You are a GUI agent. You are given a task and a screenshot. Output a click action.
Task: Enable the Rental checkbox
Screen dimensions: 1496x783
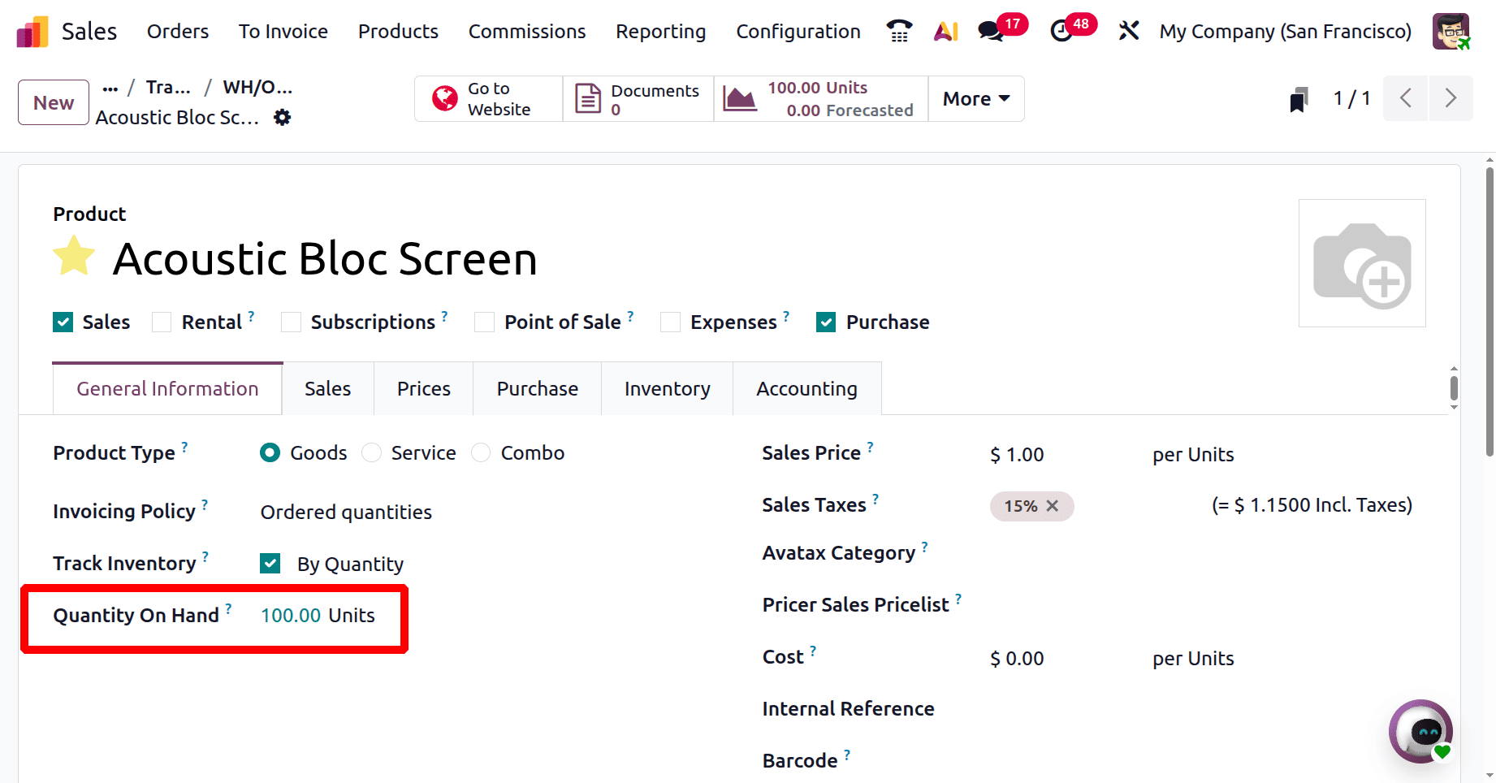tap(162, 322)
